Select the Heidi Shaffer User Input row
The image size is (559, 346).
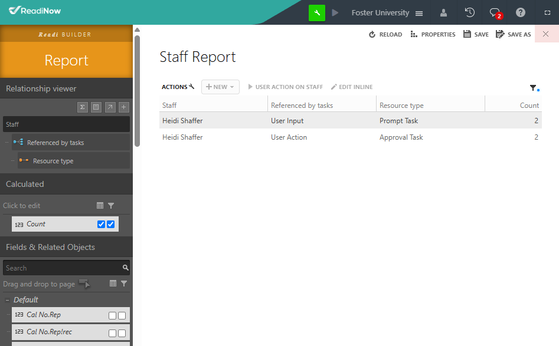click(x=351, y=121)
